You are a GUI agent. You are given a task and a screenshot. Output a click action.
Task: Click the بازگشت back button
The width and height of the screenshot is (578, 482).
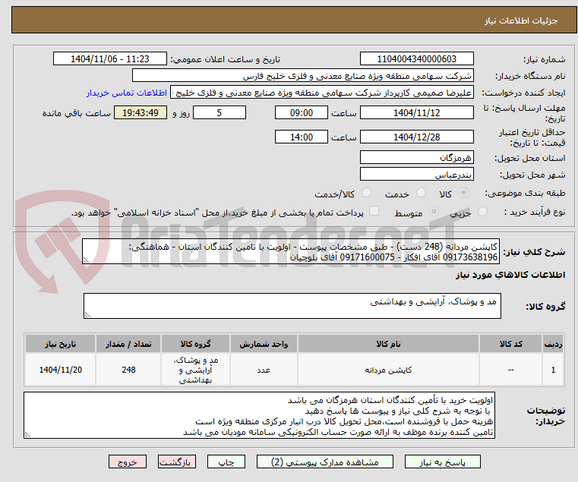[x=176, y=462]
